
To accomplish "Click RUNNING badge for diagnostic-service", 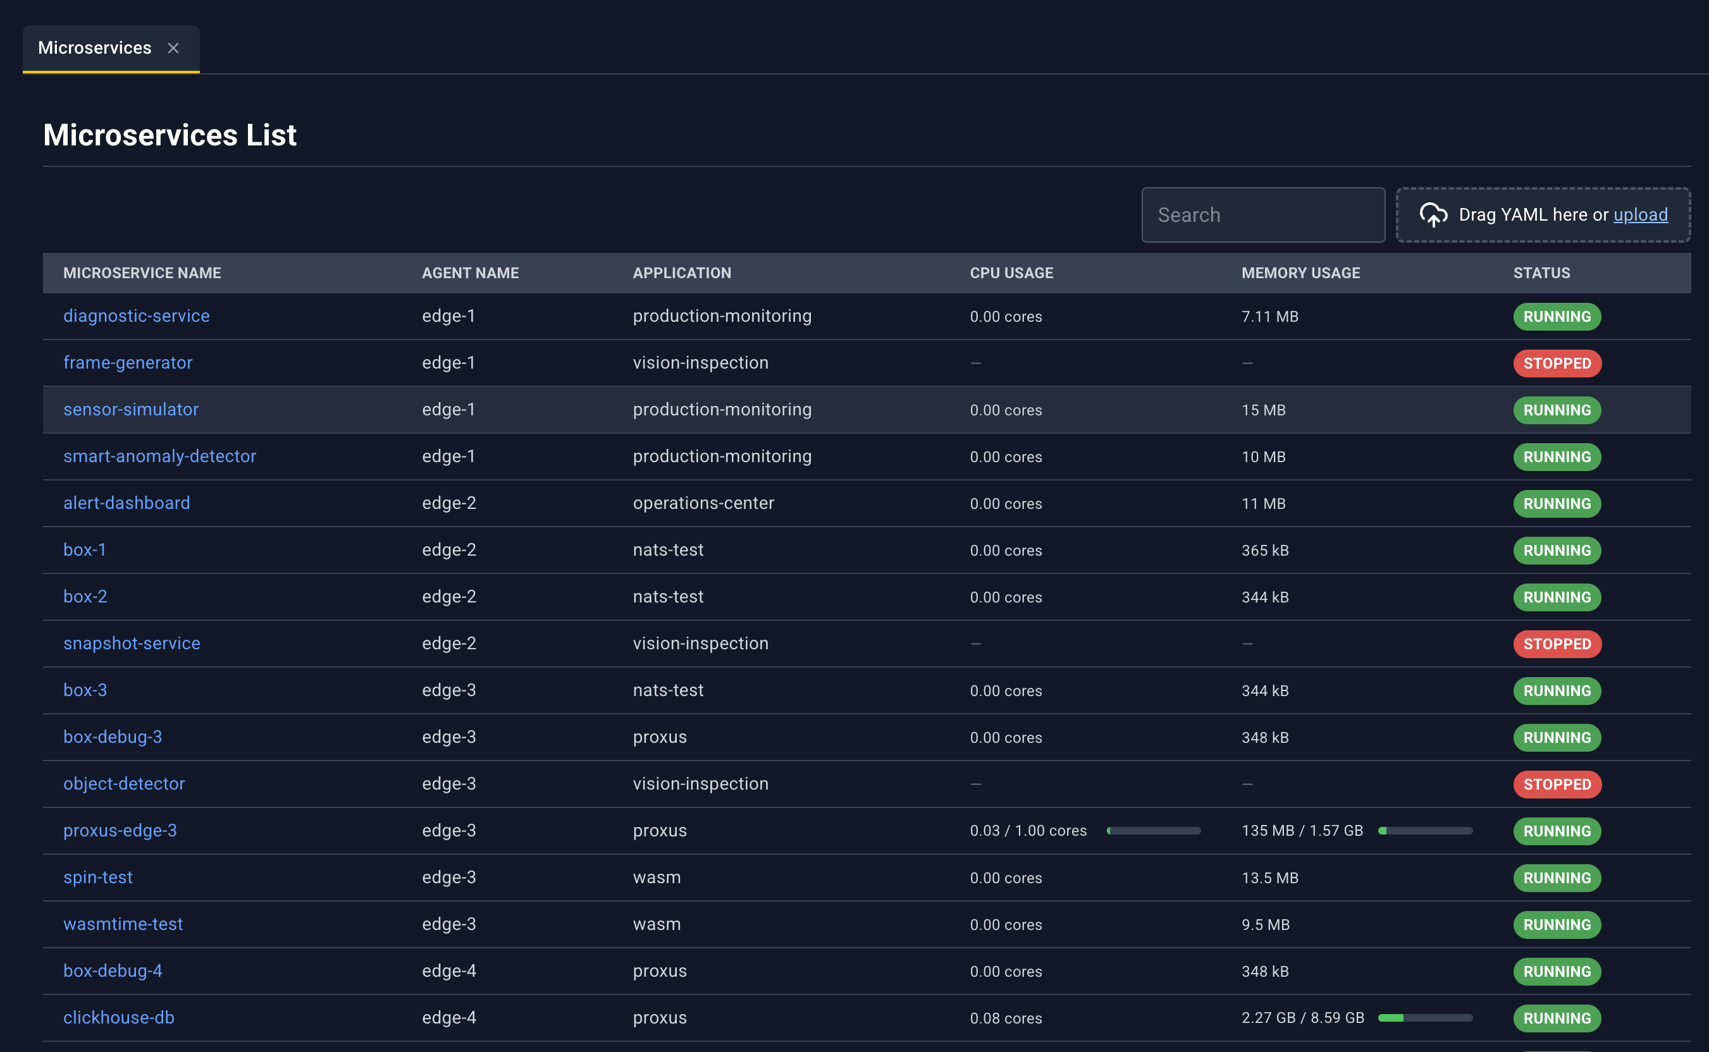I will click(x=1557, y=317).
